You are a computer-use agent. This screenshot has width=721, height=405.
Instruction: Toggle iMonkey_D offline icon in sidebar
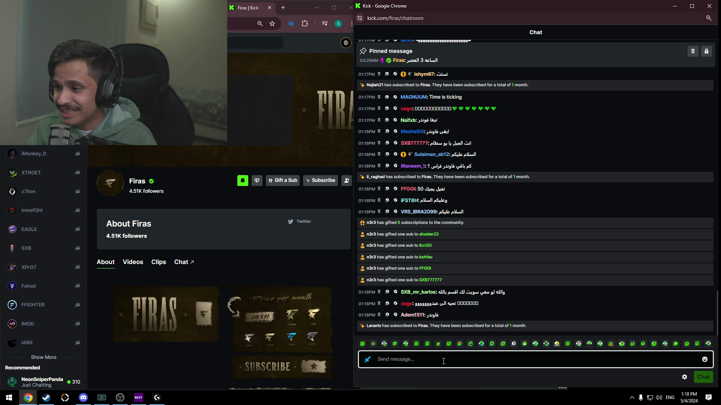click(77, 154)
